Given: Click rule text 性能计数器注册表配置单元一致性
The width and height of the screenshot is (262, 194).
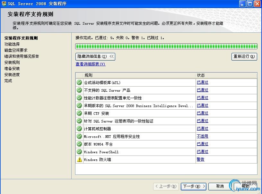Looking at the screenshot, I should (113, 98).
